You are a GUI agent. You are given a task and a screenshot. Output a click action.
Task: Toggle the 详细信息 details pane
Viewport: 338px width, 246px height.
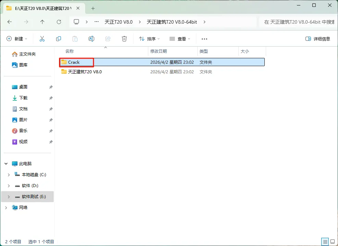(318, 39)
